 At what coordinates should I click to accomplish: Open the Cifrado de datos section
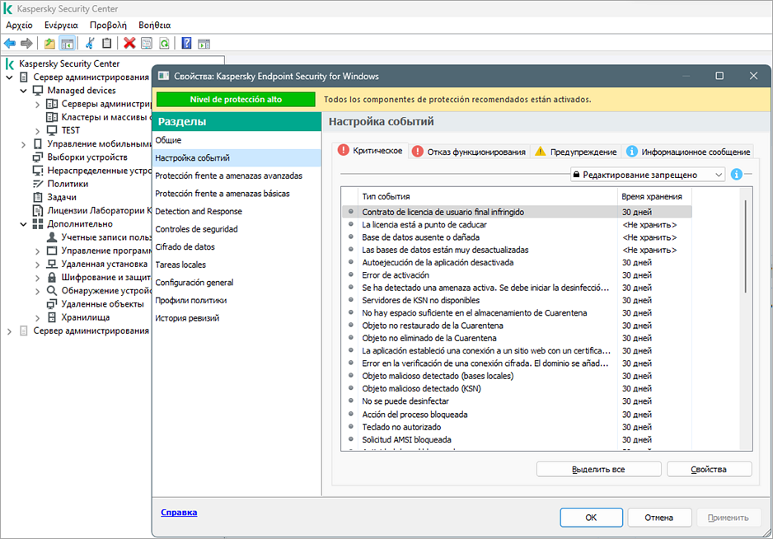pyautogui.click(x=237, y=246)
